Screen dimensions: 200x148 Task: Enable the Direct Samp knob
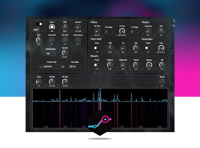[x=78, y=40]
